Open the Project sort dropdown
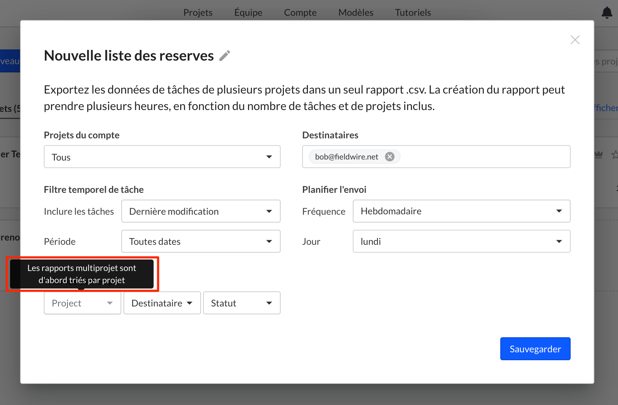 (83, 303)
